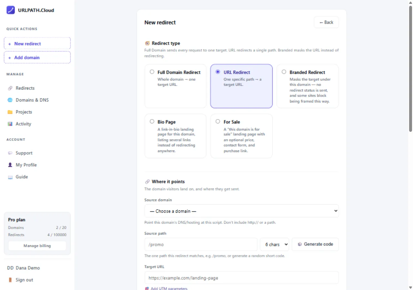Click the Where it points link icon
Viewport: 413px width, 290px height.
147,182
